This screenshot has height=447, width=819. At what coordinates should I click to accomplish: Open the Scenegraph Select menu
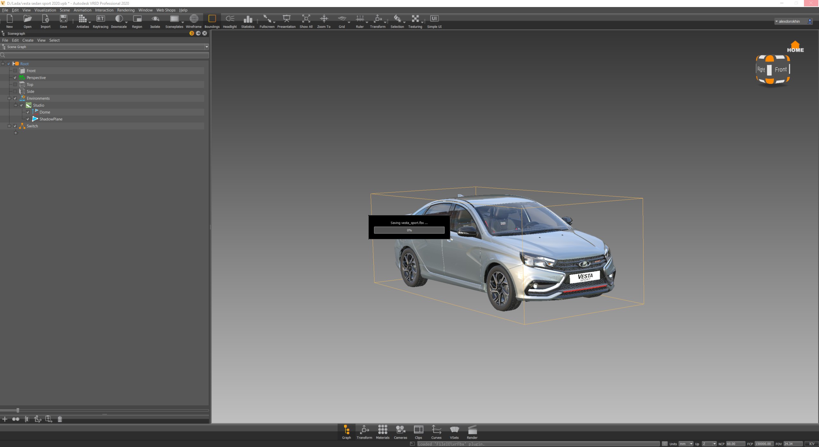tap(54, 40)
